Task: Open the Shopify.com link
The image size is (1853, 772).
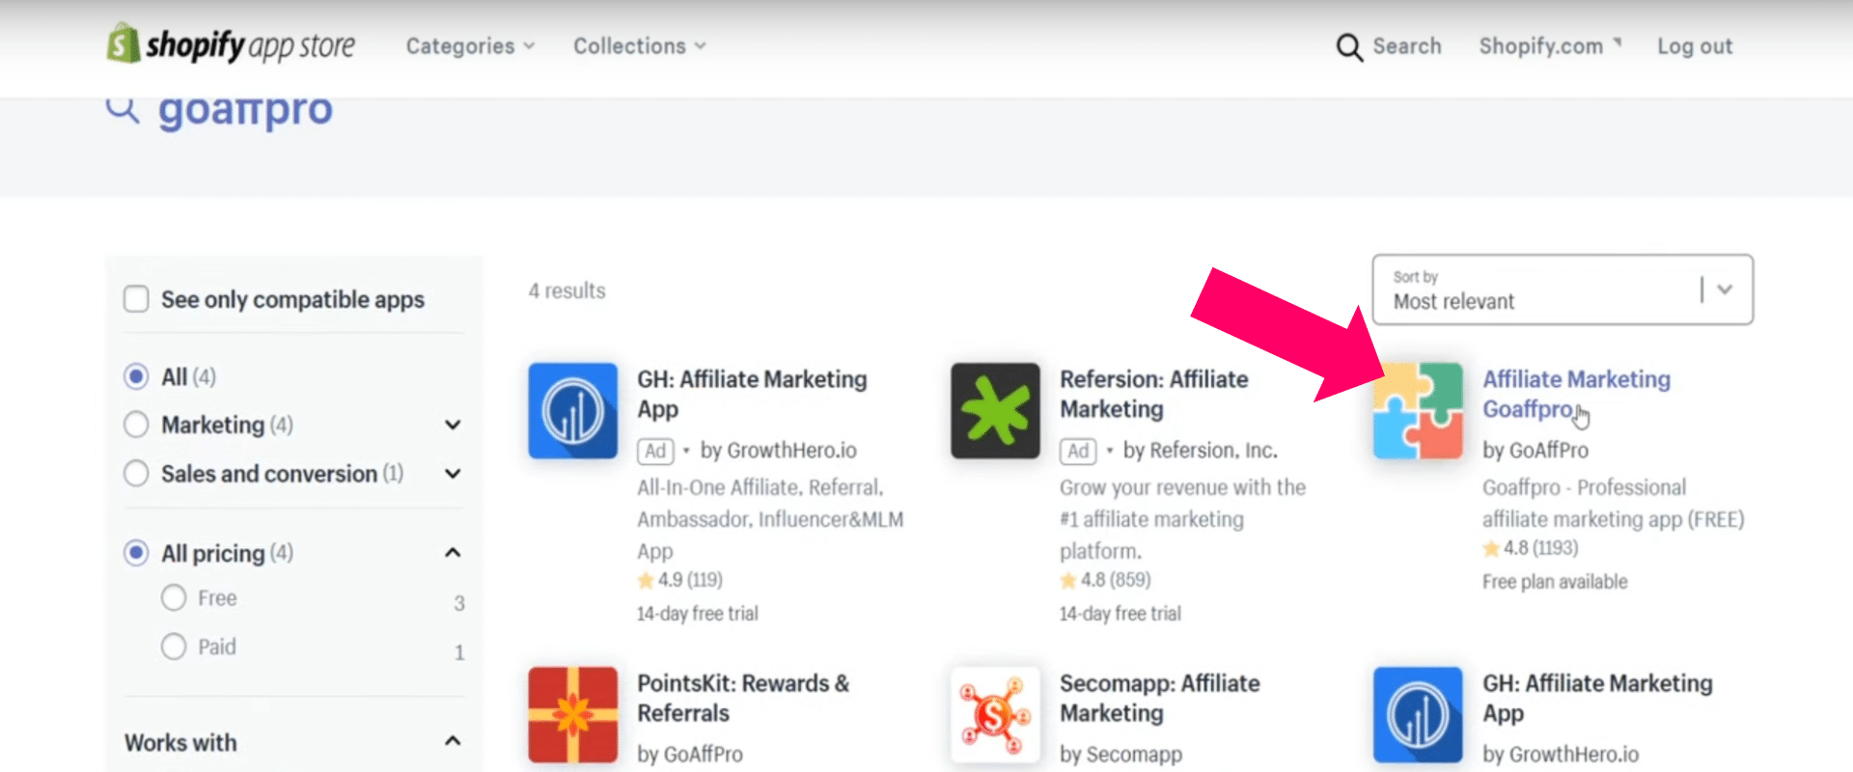Action: pyautogui.click(x=1550, y=46)
